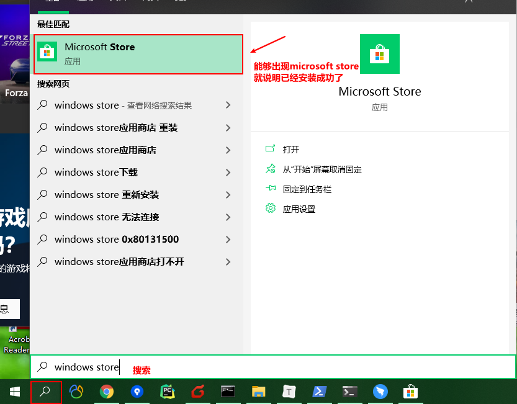Open Microsoft Store from the taskbar
The height and width of the screenshot is (404, 517).
tap(410, 392)
